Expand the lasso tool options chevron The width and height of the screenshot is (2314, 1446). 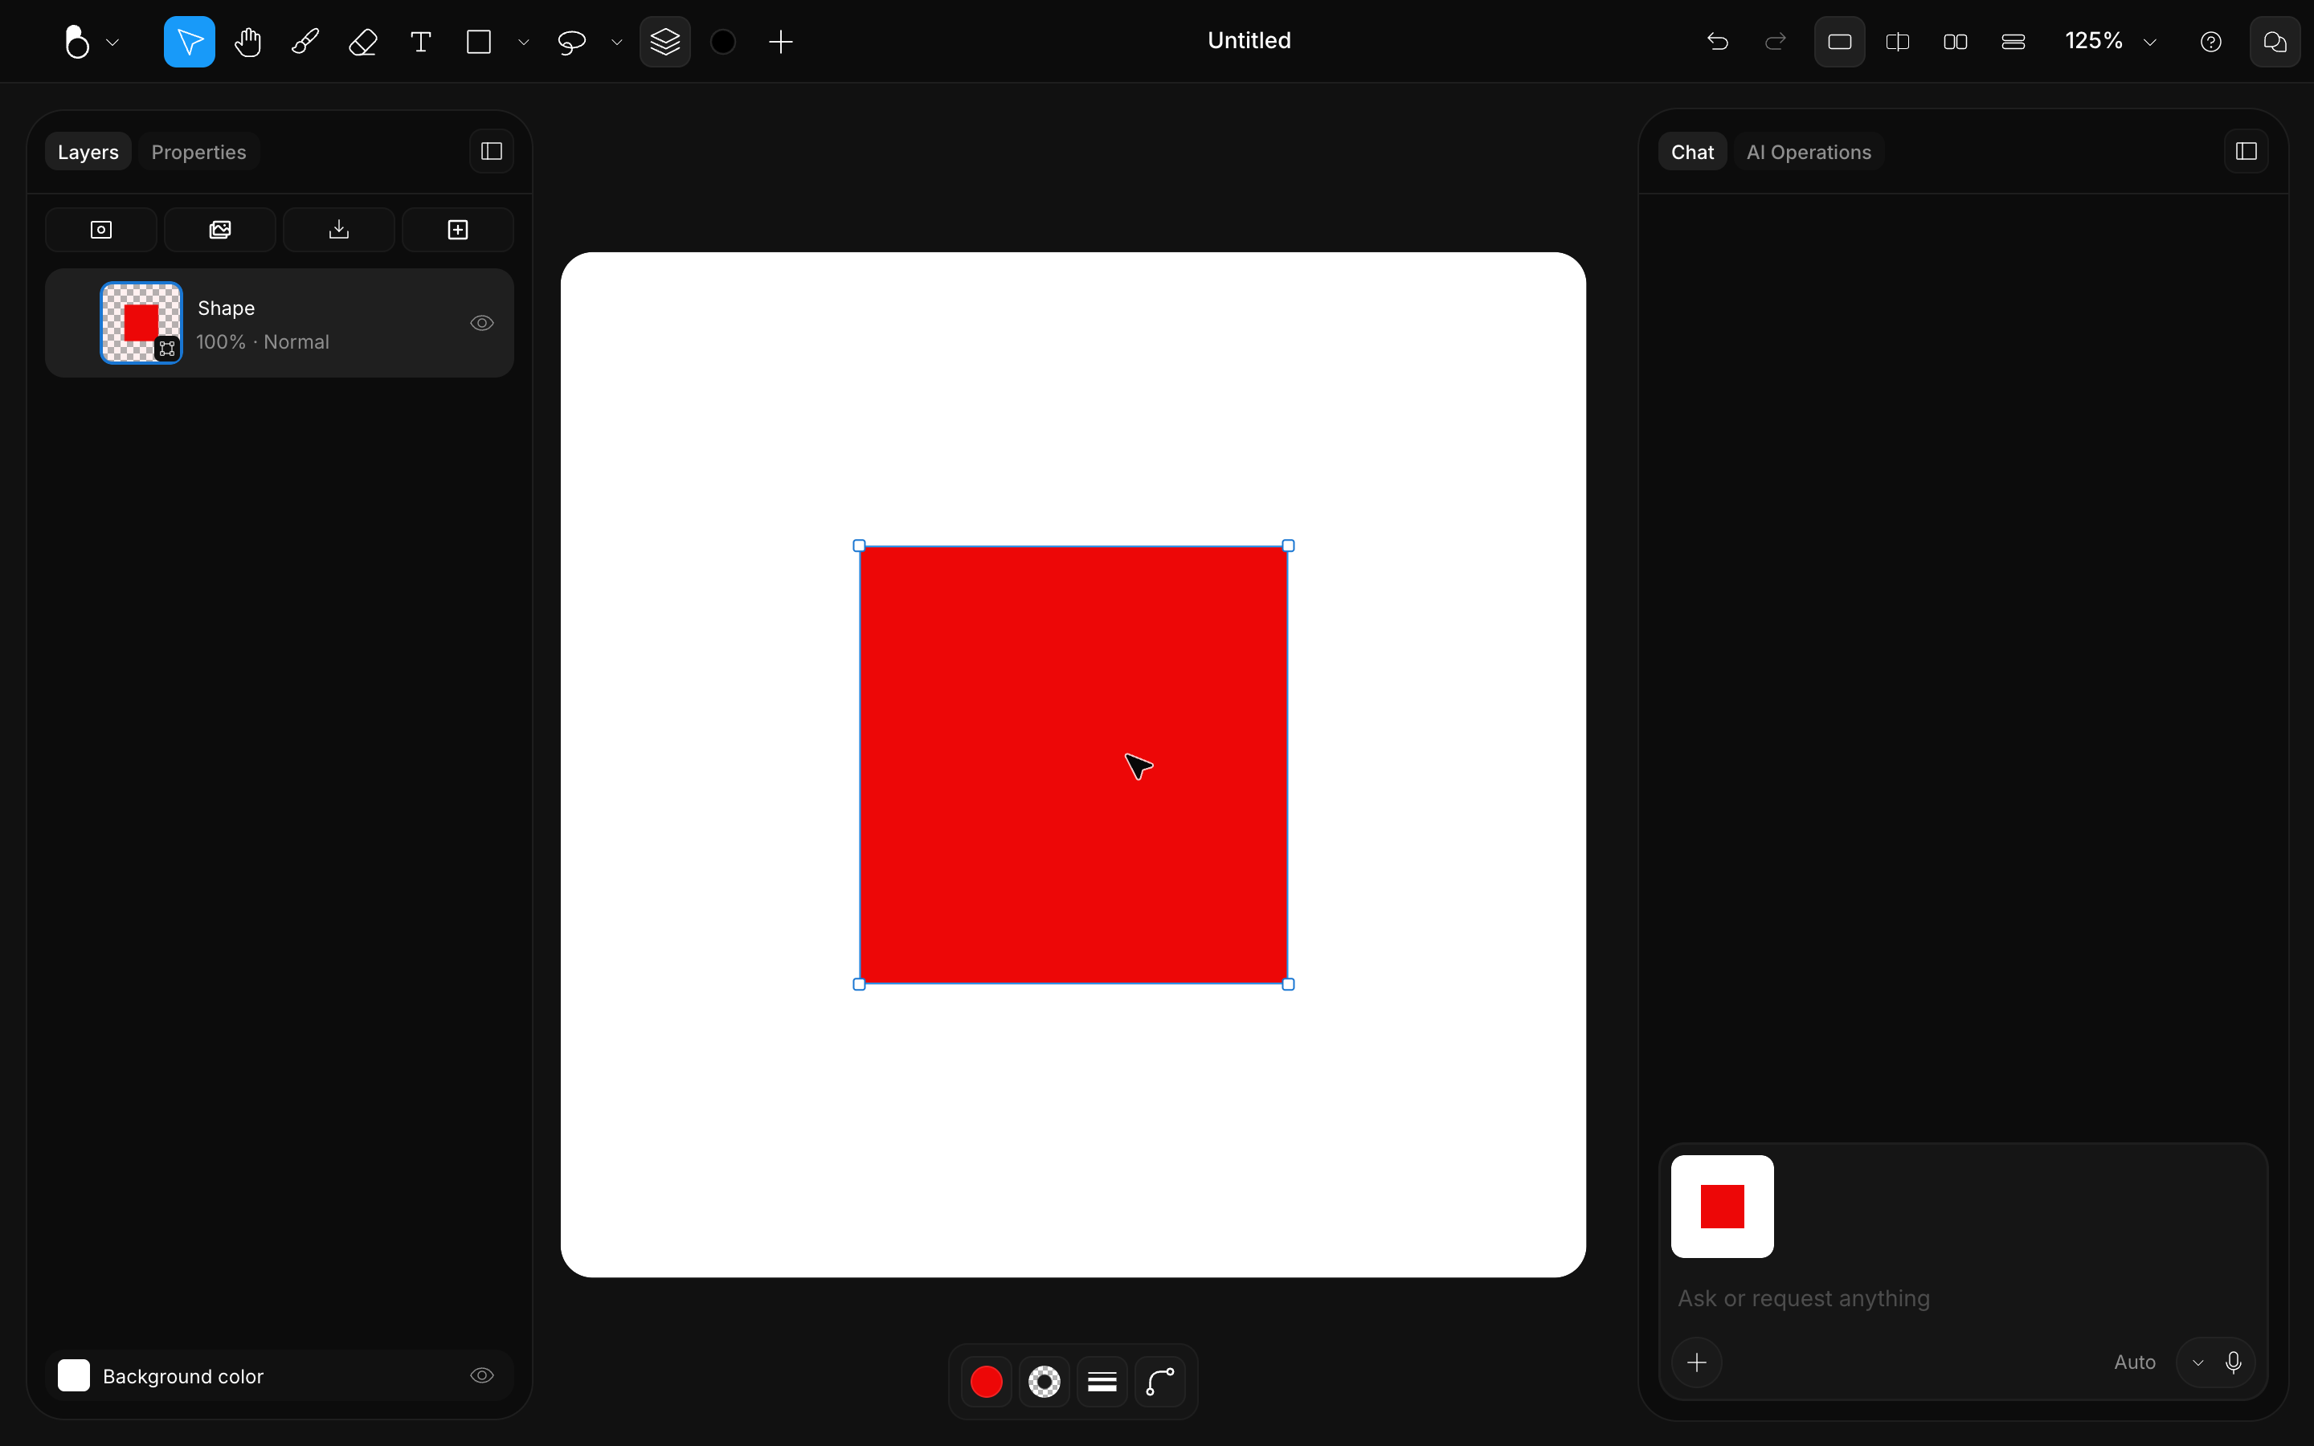[x=617, y=42]
